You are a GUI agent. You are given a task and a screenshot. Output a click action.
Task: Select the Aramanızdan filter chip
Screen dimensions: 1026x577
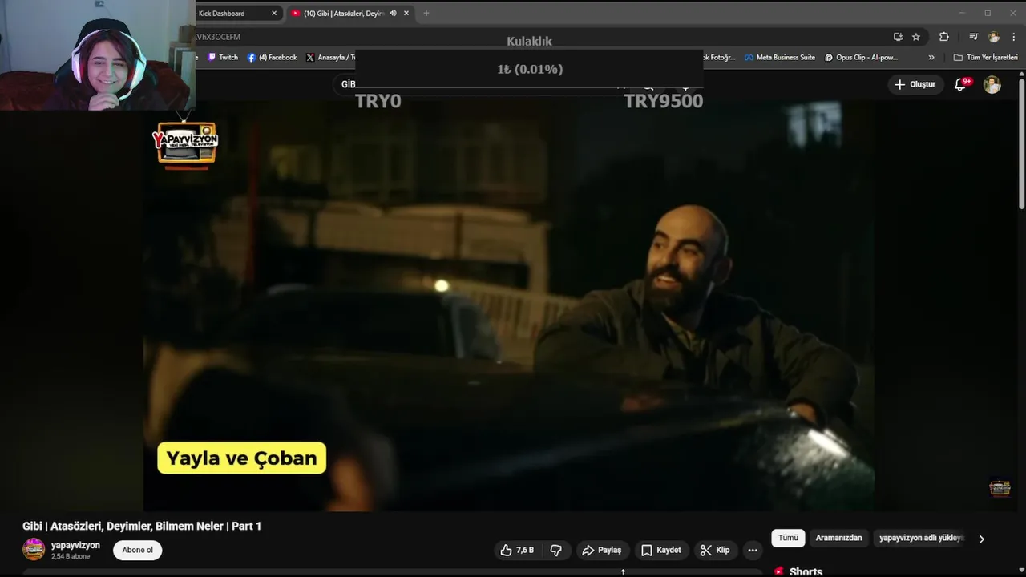pyautogui.click(x=838, y=538)
